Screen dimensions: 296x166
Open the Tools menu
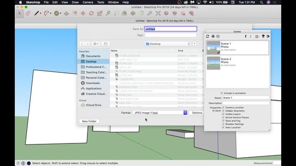point(100,2)
